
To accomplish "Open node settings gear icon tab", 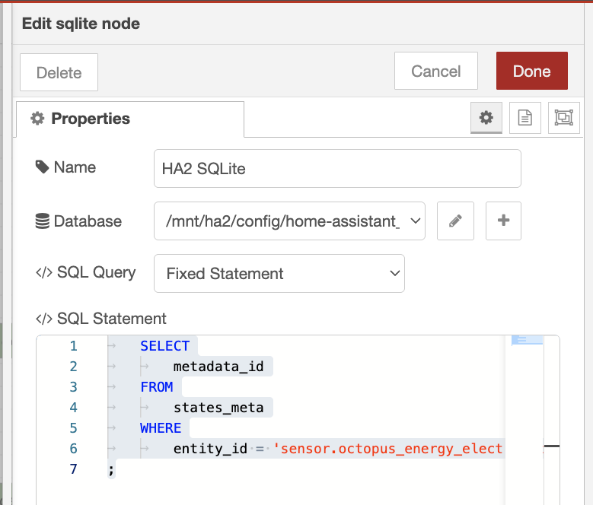I will [x=486, y=118].
